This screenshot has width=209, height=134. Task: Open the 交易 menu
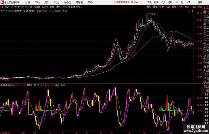point(90,2)
